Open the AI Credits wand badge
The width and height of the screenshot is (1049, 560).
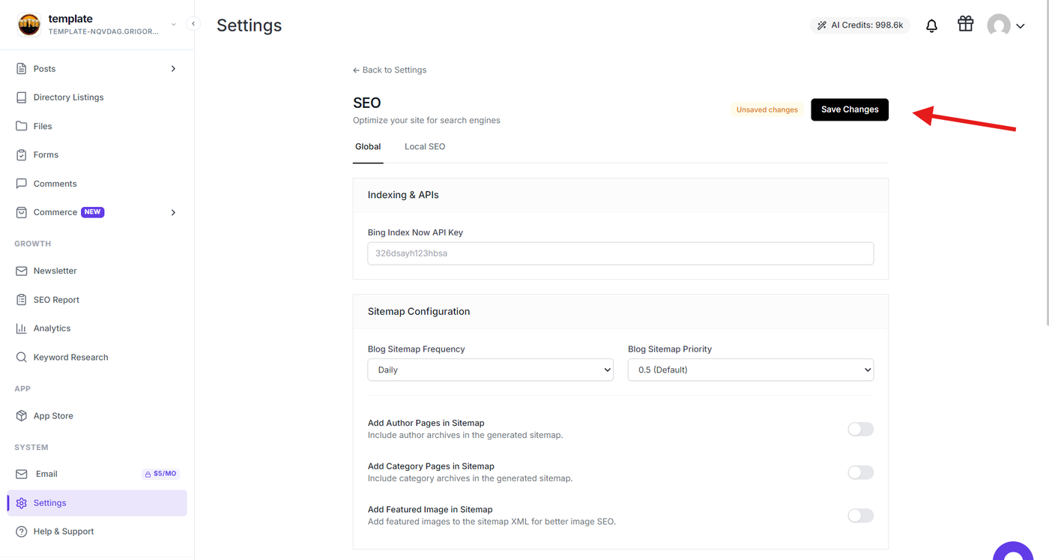(860, 25)
